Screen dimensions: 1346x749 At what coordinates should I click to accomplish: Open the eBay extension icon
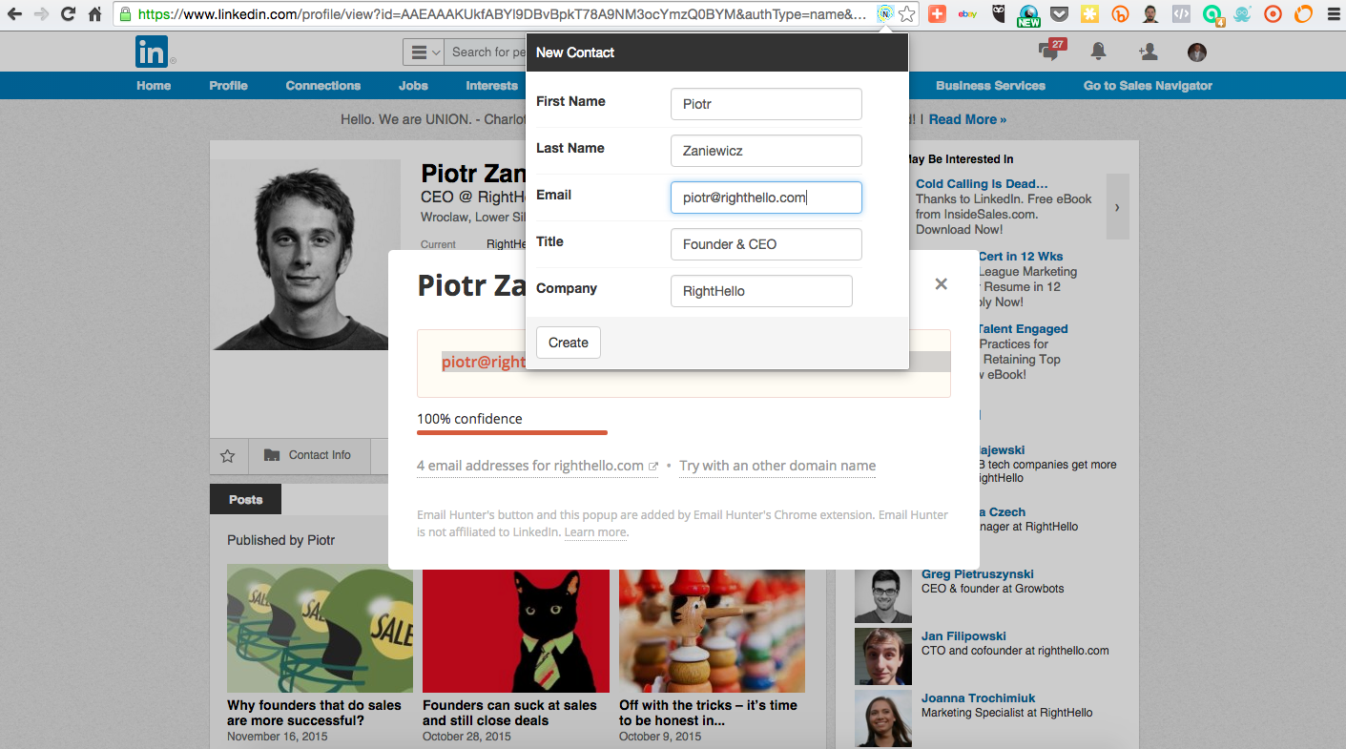967,14
